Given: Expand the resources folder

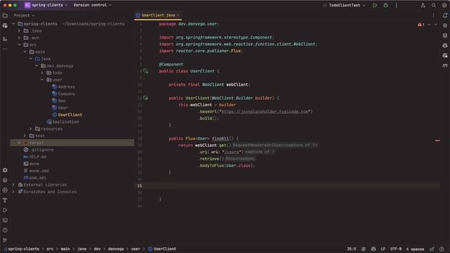Looking at the screenshot, I should coord(31,129).
